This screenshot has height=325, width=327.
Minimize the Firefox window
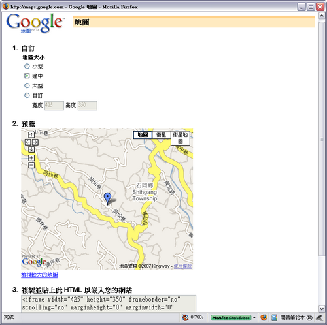click(x=301, y=7)
